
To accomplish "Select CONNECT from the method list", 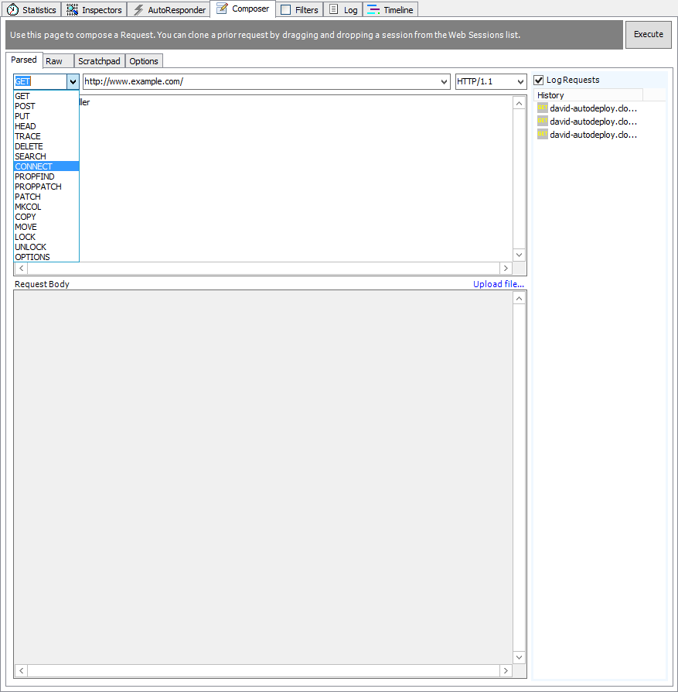I will click(x=33, y=166).
